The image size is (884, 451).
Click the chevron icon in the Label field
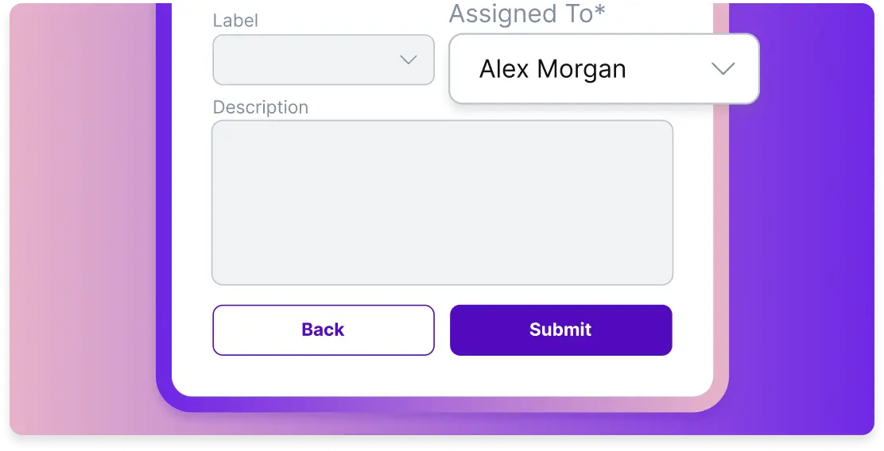point(409,60)
